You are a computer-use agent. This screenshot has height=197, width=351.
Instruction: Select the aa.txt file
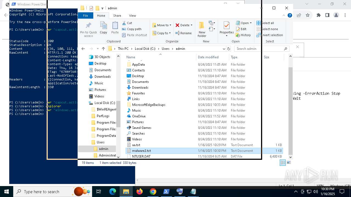pos(204,145)
